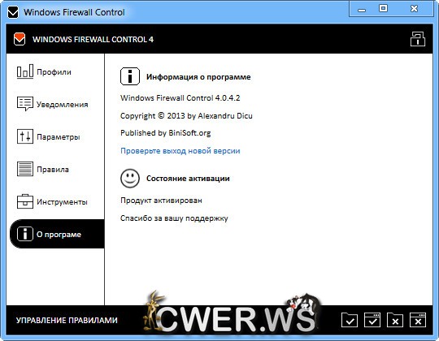Click the Состояние активации heading
439x341 pixels.
(x=188, y=179)
